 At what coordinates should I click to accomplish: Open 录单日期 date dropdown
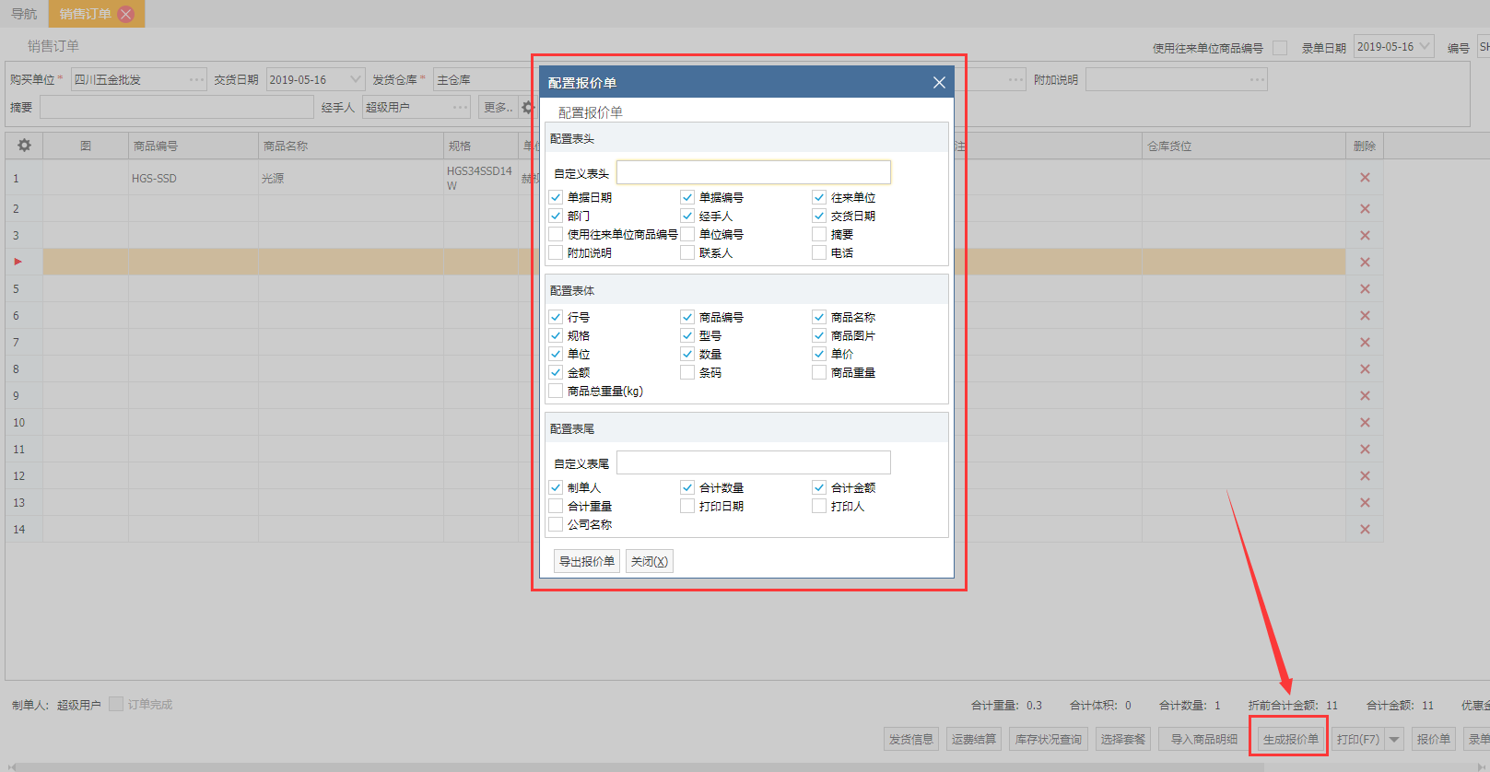tap(1425, 47)
